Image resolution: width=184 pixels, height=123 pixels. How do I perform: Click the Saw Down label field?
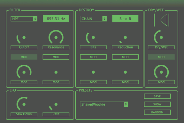pos(24,114)
